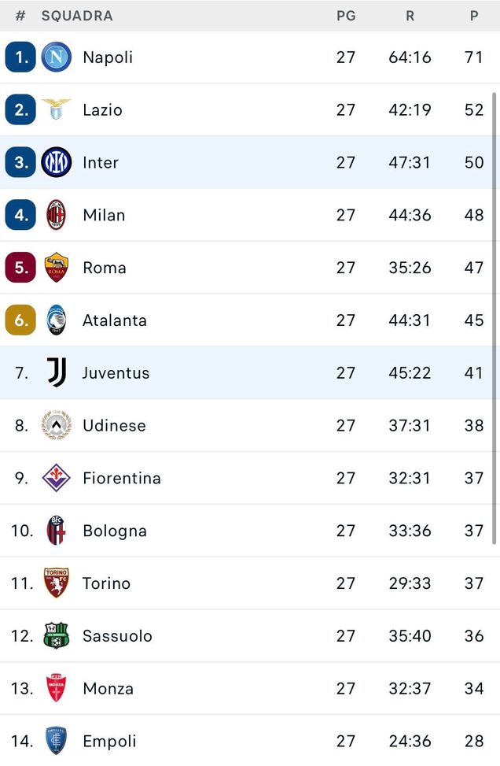Click the Sassuolo club badge
Viewport: 500px width, 766px height.
click(55, 636)
